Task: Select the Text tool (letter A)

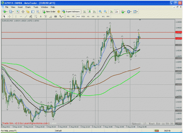Action: (x=41, y=16)
